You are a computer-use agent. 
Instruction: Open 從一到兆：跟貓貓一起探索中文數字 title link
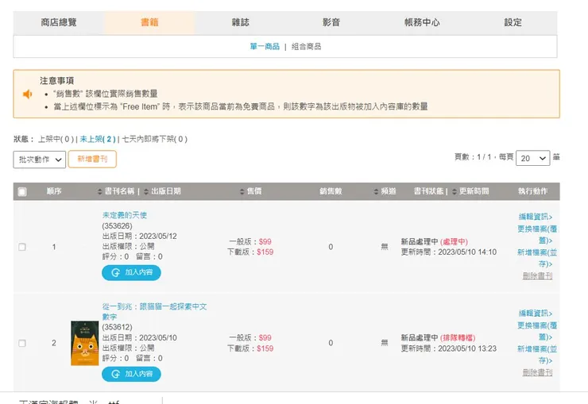click(154, 311)
